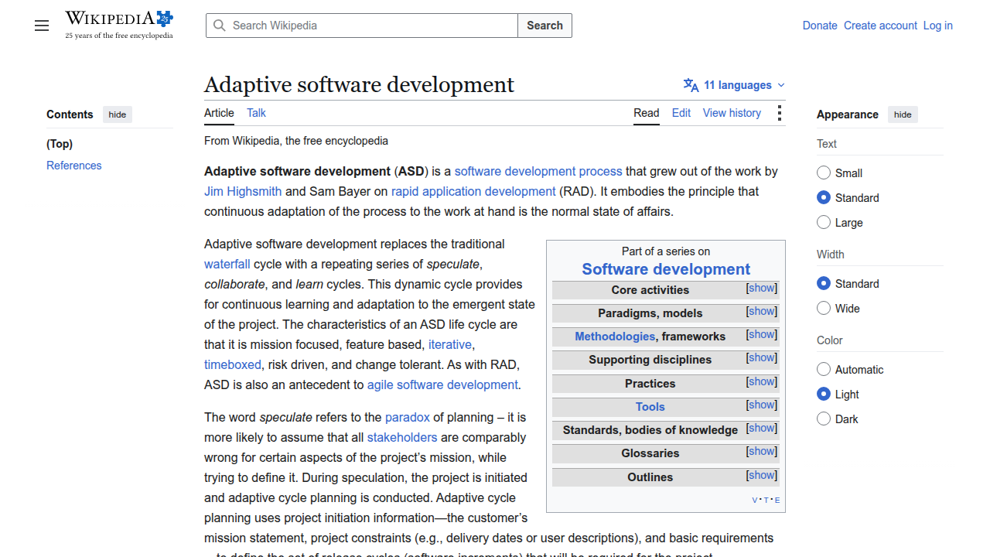Select the Article tab
This screenshot has height=557, width=990.
point(219,113)
